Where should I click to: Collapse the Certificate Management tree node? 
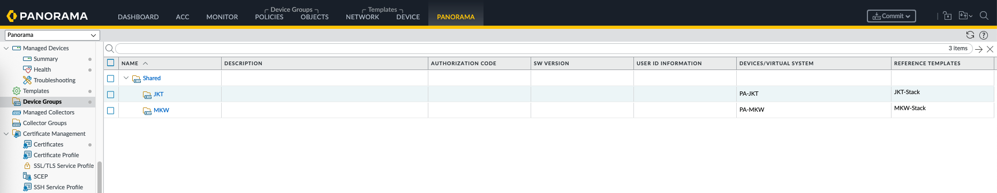click(x=6, y=134)
